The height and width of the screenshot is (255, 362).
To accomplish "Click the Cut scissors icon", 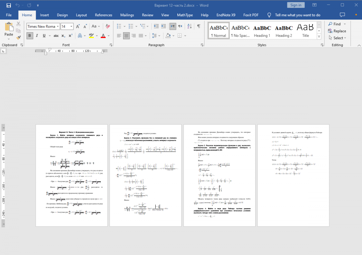I will pos(18,24).
